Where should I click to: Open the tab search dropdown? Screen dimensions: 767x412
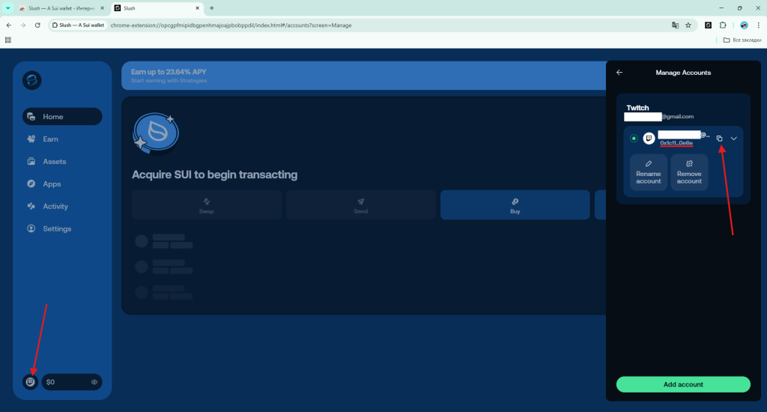[7, 8]
